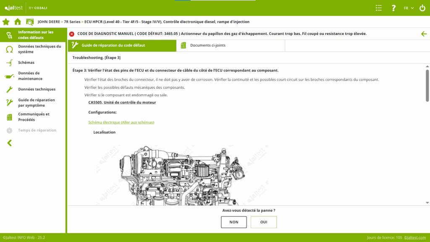Go to the home icon

tap(18, 22)
